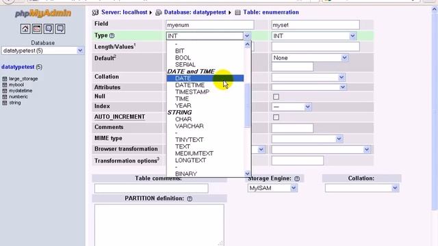This screenshot has width=438, height=246.
Task: Open the Database: datatypetest breadcrumb link
Action: pyautogui.click(x=195, y=12)
